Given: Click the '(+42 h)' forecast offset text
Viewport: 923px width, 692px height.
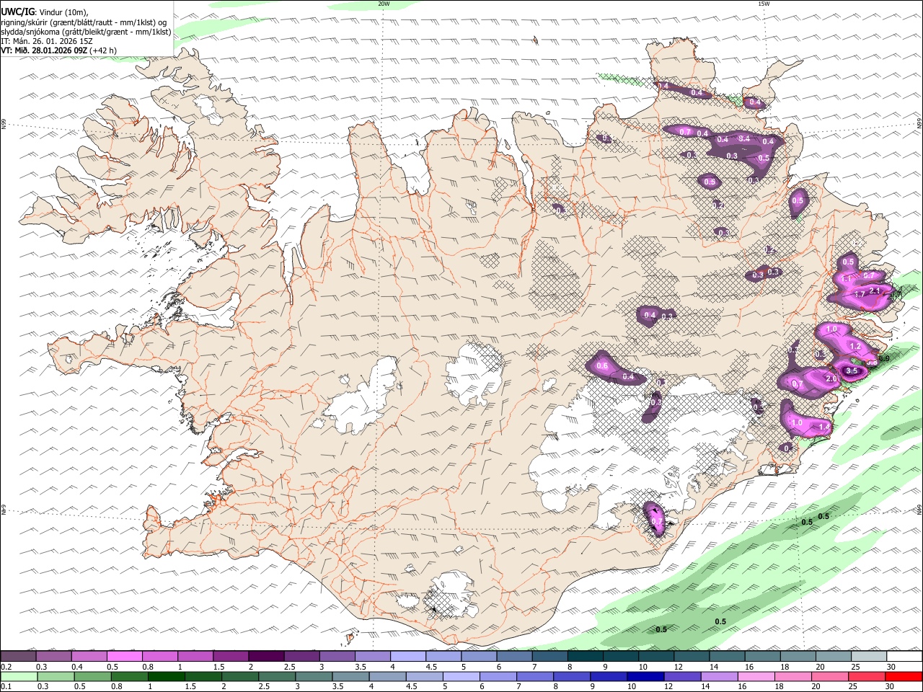Looking at the screenshot, I should coord(104,50).
